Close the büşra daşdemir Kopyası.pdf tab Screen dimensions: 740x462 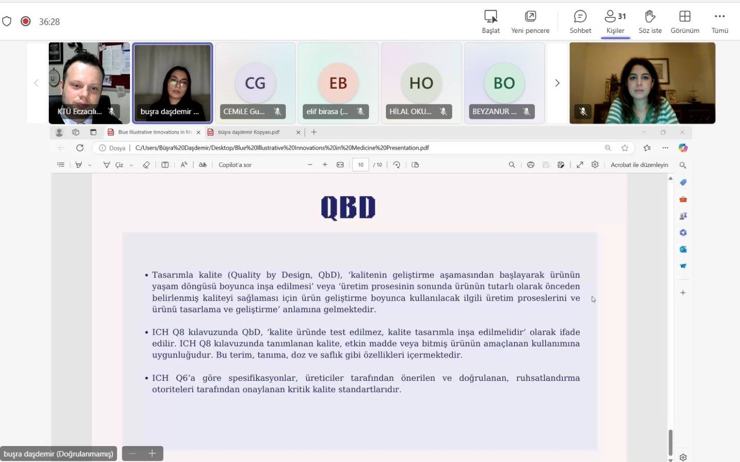(x=298, y=132)
